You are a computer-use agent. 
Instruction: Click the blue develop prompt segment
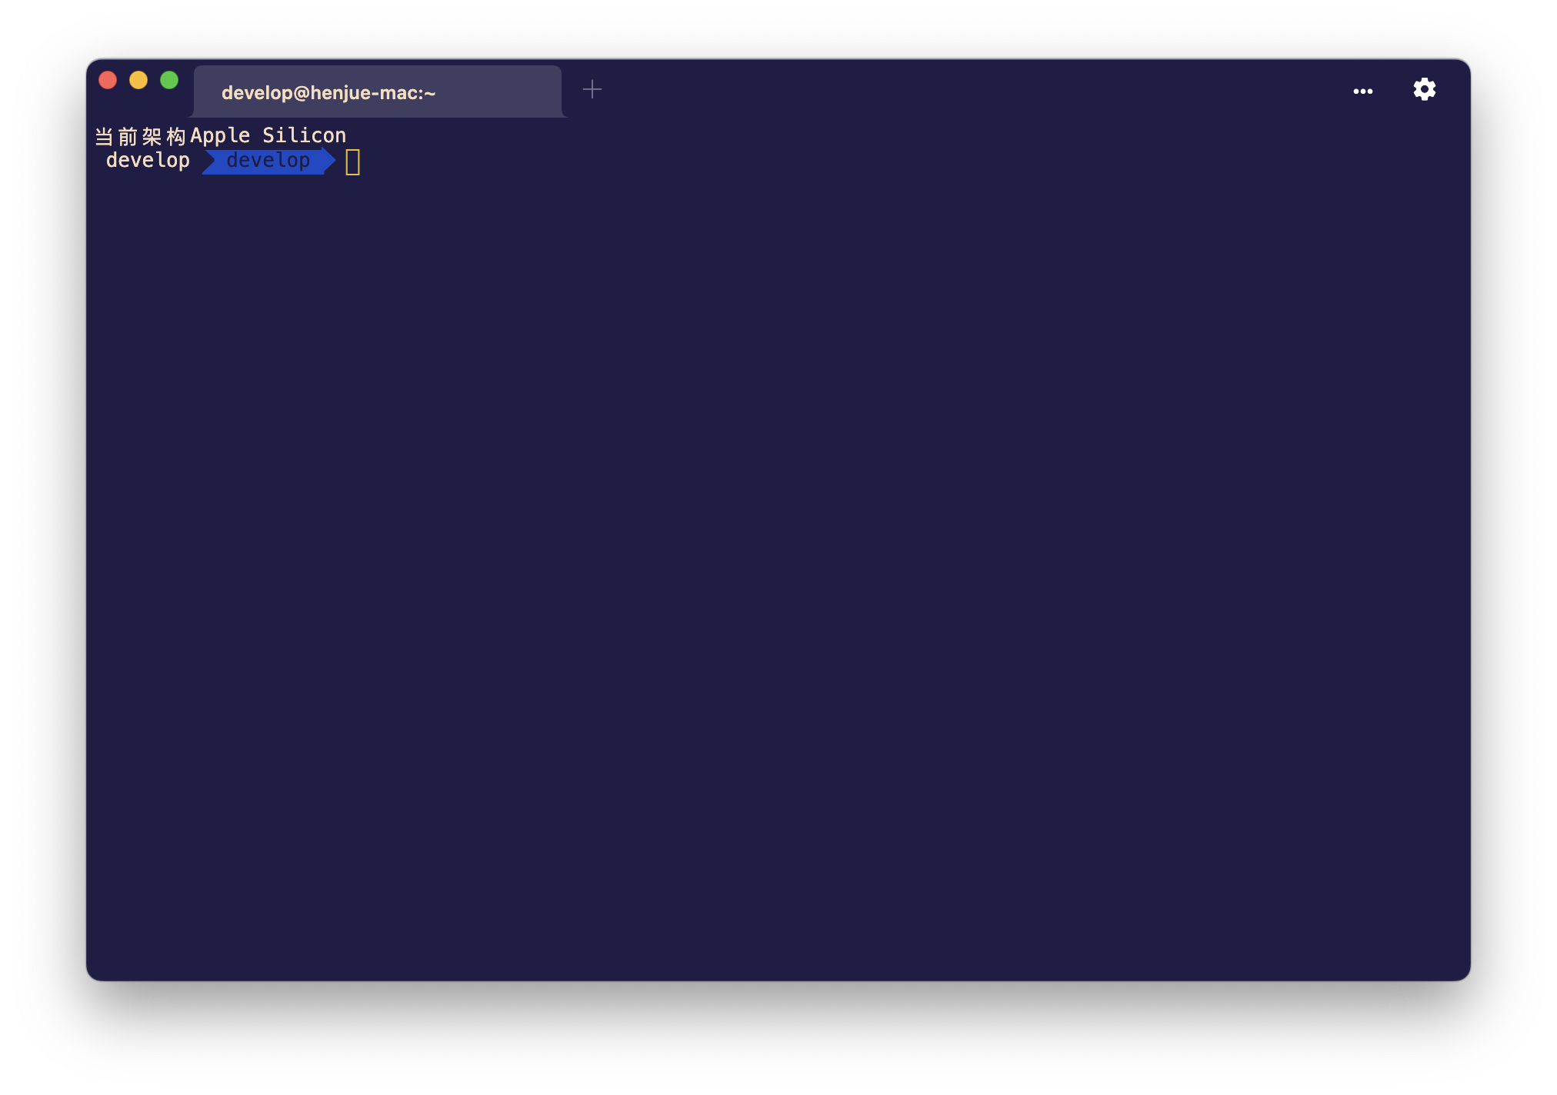click(x=268, y=161)
